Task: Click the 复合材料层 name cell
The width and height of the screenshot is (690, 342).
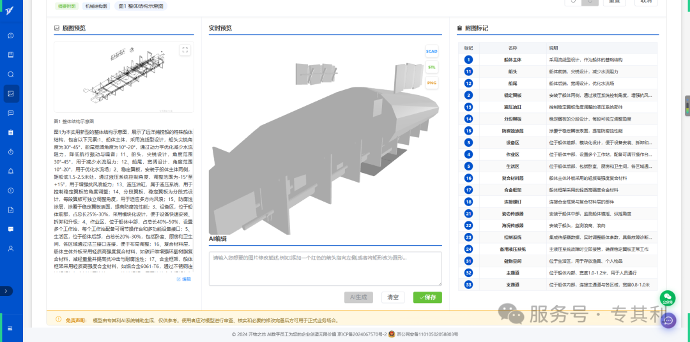Action: pos(512,178)
